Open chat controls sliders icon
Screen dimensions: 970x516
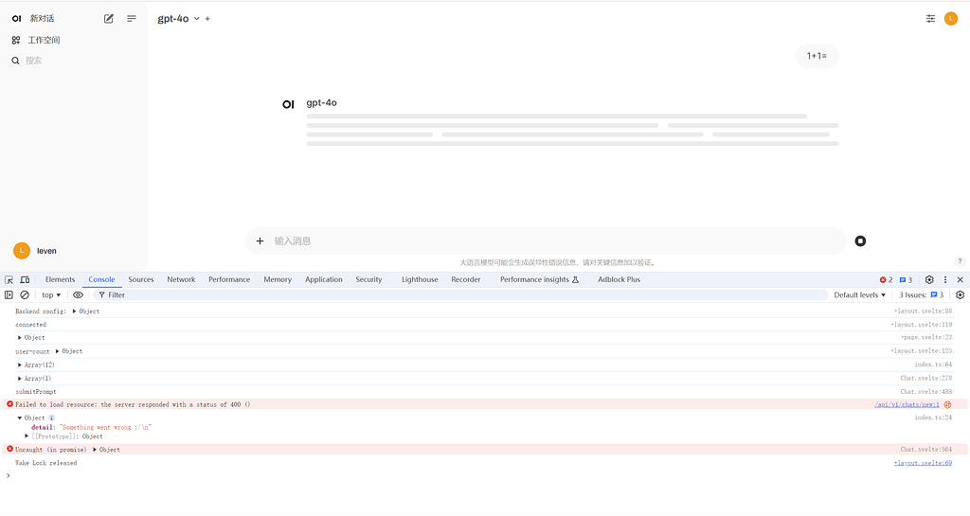930,19
